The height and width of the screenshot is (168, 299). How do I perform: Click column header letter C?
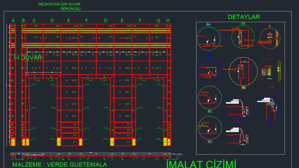[34, 20]
